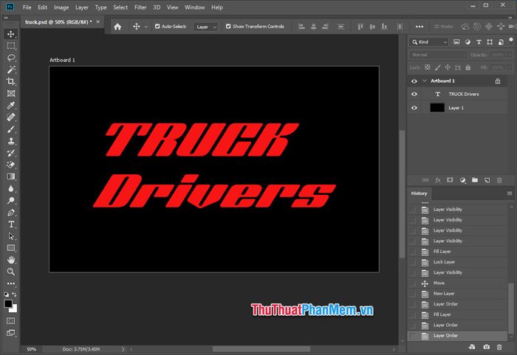Viewport: 517px width, 355px height.
Task: Disable Show Transform Controls checkbox
Action: coord(228,27)
